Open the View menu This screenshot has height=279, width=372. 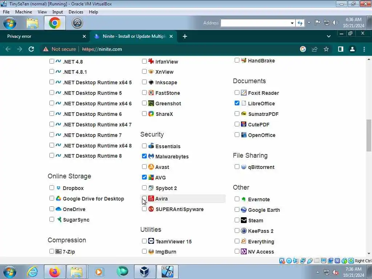[x=42, y=12]
